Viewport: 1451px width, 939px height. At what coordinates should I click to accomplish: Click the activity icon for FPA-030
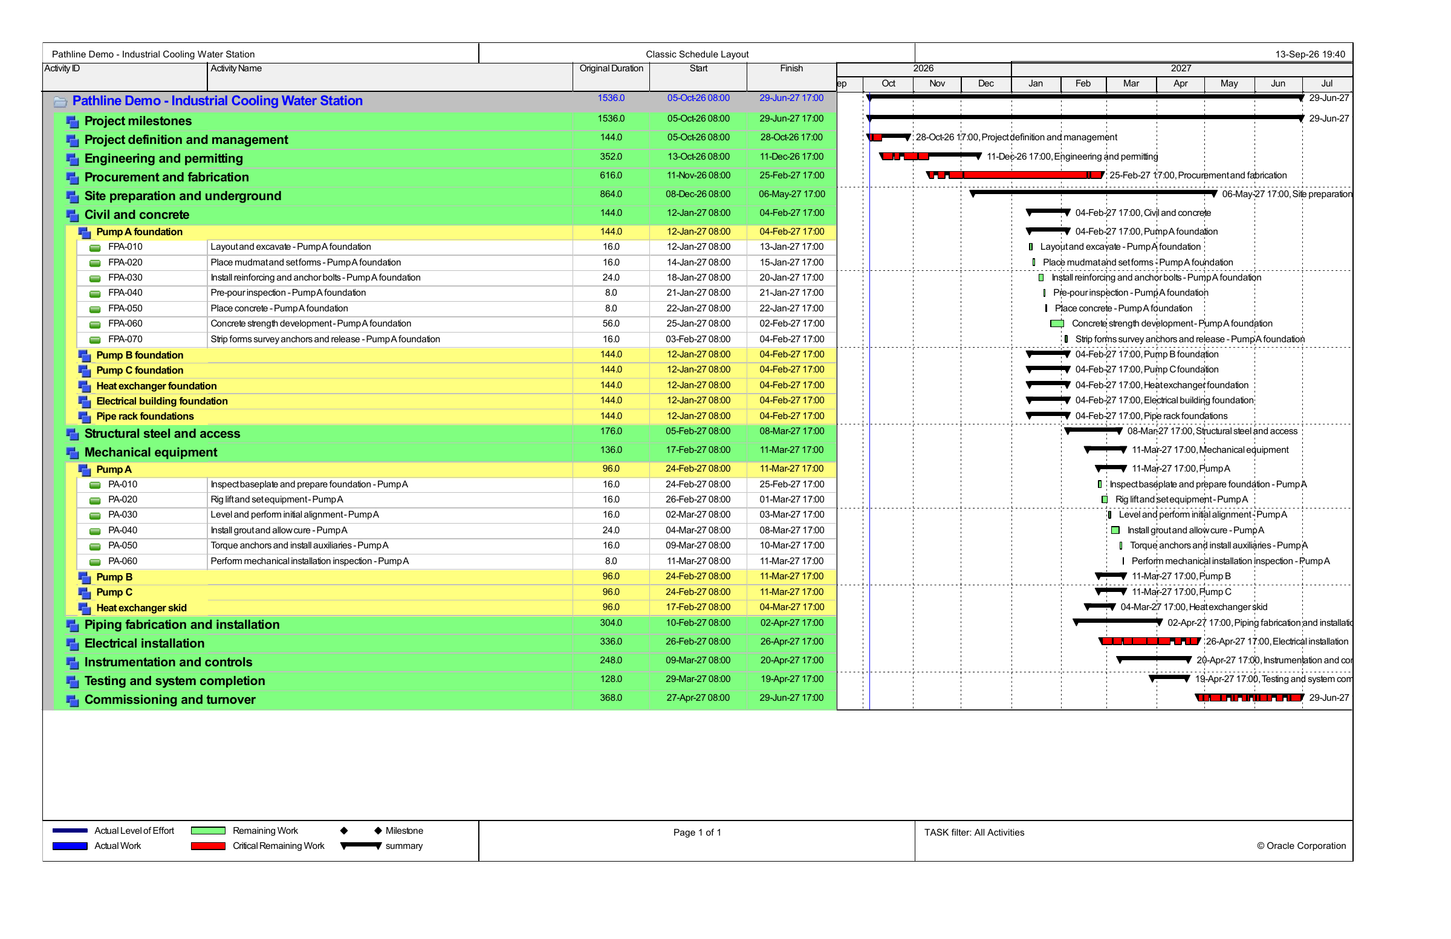point(95,279)
